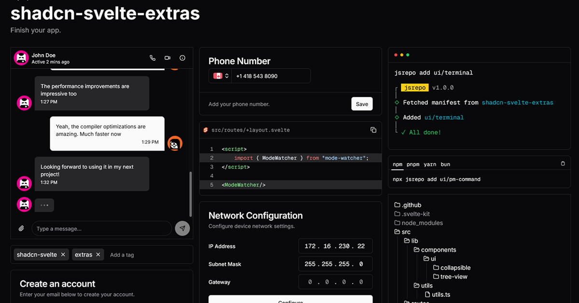This screenshot has width=579, height=303.
Task: Copy the npx jsrepo command
Action: click(563, 164)
